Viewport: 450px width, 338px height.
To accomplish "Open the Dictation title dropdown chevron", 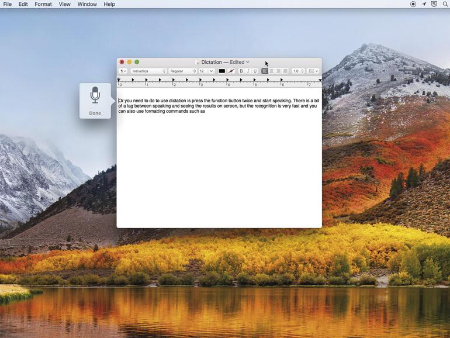I will click(248, 62).
